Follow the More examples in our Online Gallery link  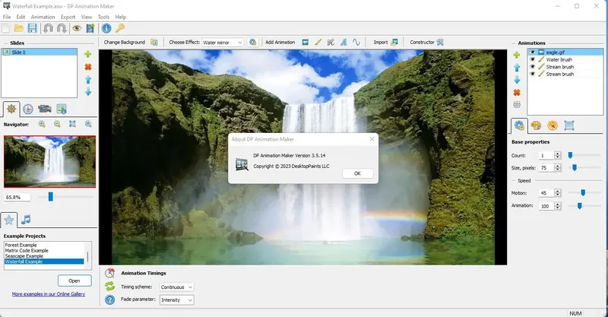coord(49,294)
